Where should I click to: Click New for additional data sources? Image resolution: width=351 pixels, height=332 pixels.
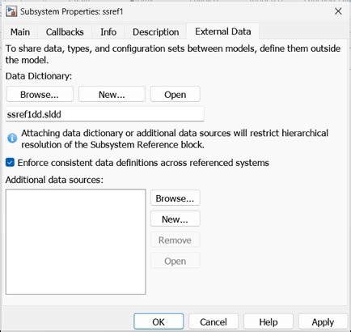[175, 219]
